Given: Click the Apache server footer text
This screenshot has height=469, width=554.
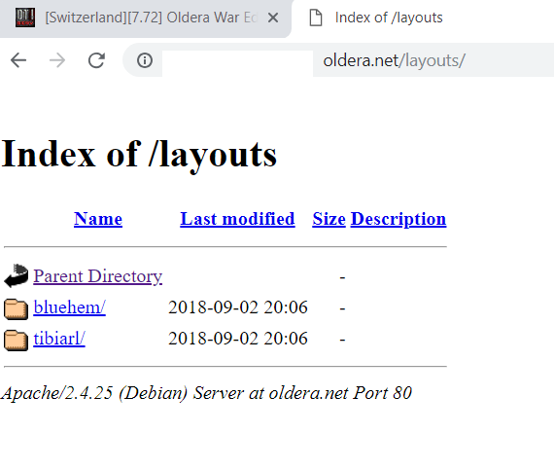Looking at the screenshot, I should click(206, 393).
